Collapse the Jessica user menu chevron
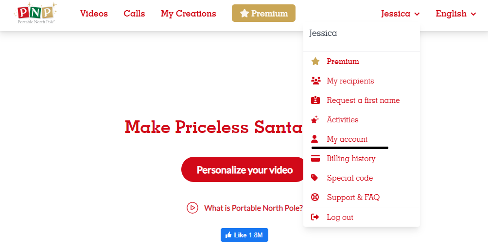Viewport: 488px width, 250px height. pyautogui.click(x=417, y=14)
